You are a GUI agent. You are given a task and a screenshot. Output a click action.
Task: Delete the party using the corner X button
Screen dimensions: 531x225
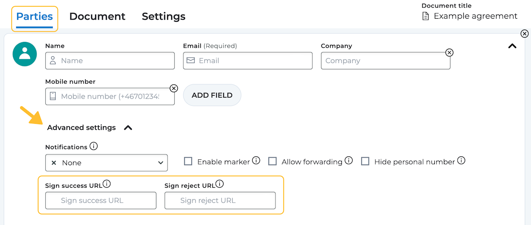pyautogui.click(x=524, y=34)
